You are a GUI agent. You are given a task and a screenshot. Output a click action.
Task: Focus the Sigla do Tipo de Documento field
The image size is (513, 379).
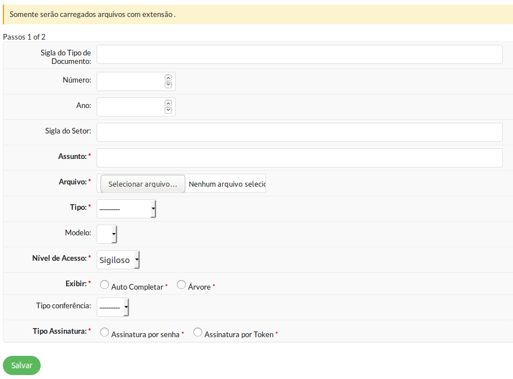[x=299, y=54]
